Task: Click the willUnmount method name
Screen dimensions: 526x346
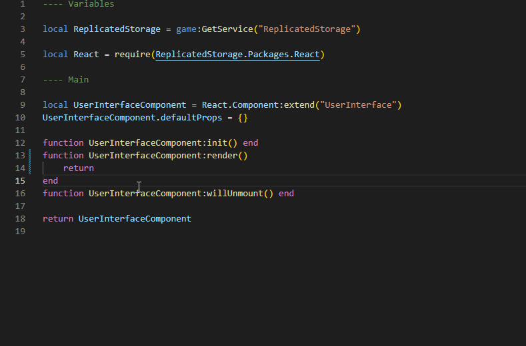Action: (235, 193)
